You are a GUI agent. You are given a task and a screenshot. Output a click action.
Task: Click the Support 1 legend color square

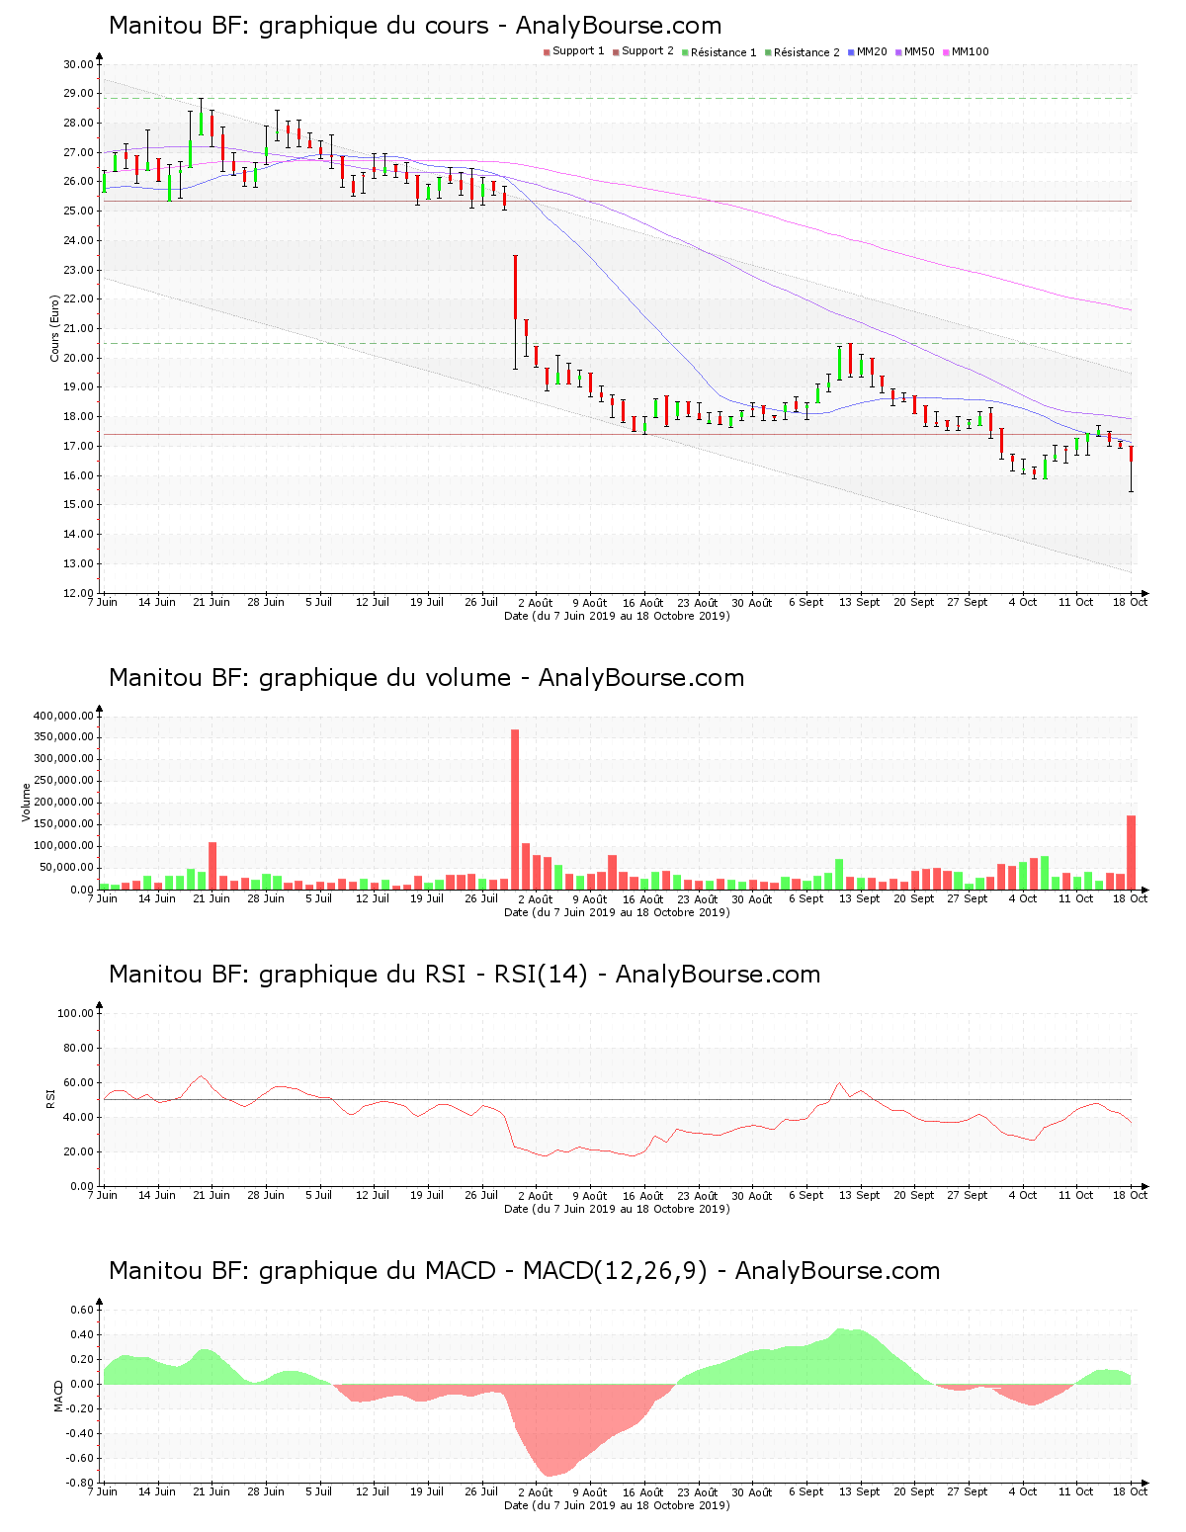tap(547, 52)
